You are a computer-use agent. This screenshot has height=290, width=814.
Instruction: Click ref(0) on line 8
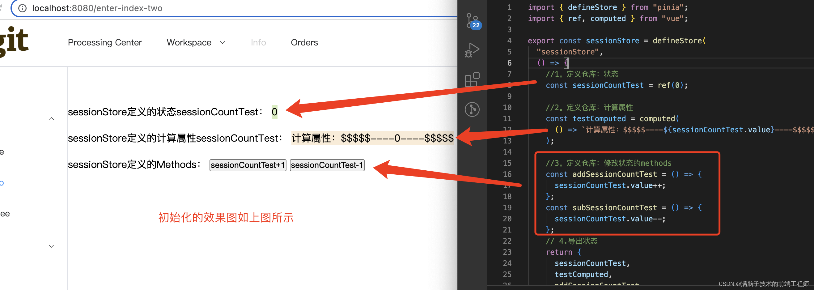tap(670, 85)
